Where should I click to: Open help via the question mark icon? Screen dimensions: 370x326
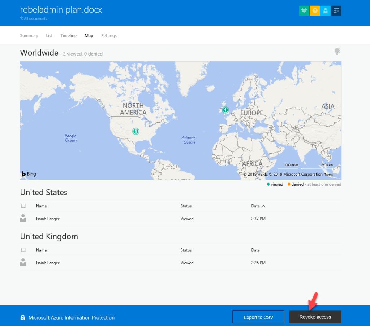[x=315, y=10]
